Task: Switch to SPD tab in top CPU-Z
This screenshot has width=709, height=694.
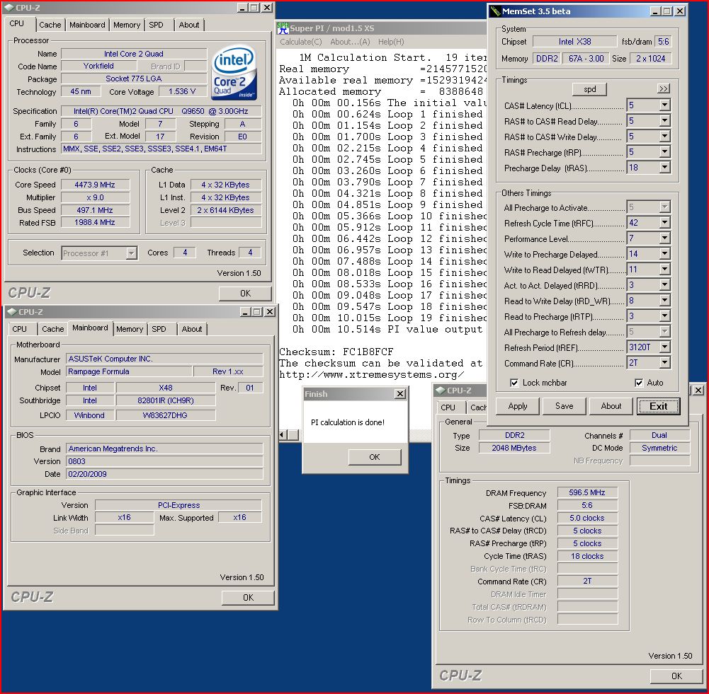Action: 156,25
